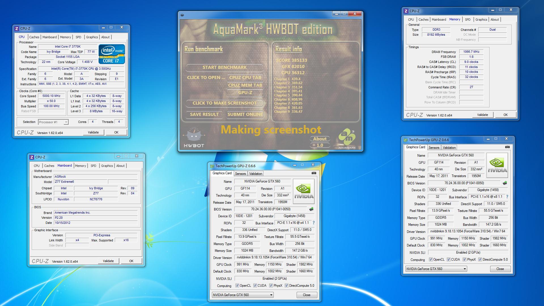Click 1.0 version label in AquaMark
544x306 pixels.
[320, 145]
